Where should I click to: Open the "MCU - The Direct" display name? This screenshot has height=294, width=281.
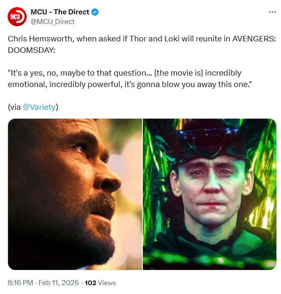coord(60,12)
